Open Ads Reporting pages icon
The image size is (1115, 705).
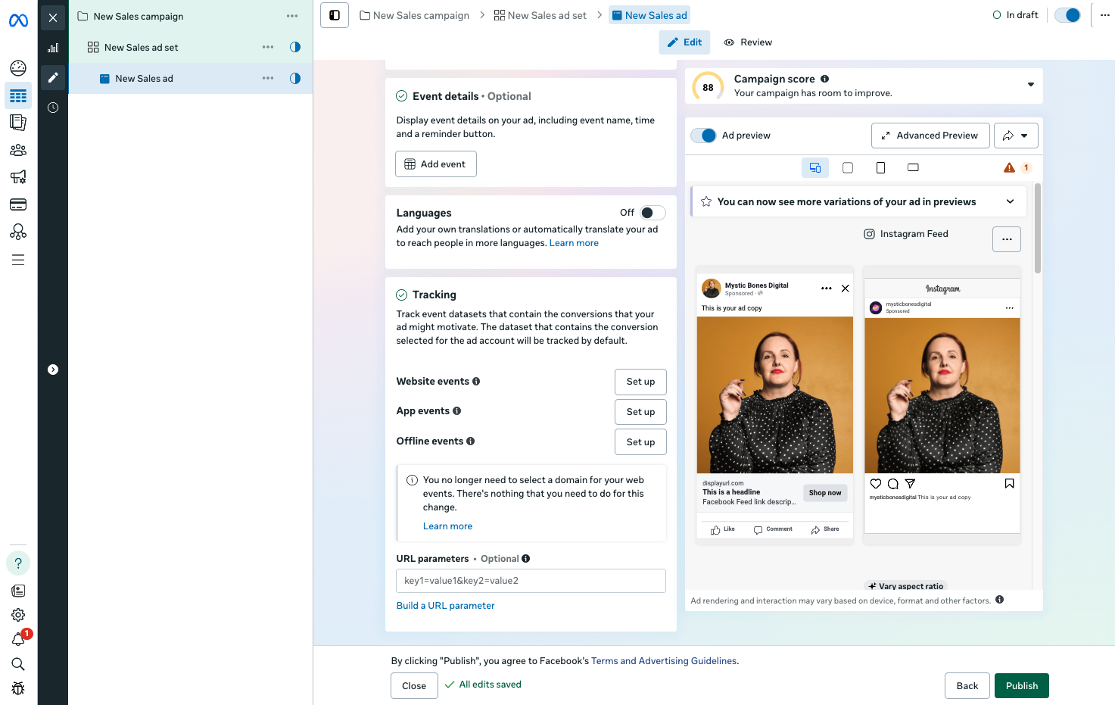(x=17, y=122)
